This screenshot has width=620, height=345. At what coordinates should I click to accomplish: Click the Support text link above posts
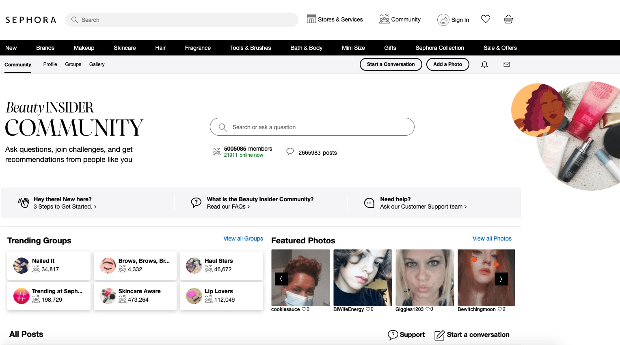pyautogui.click(x=412, y=334)
